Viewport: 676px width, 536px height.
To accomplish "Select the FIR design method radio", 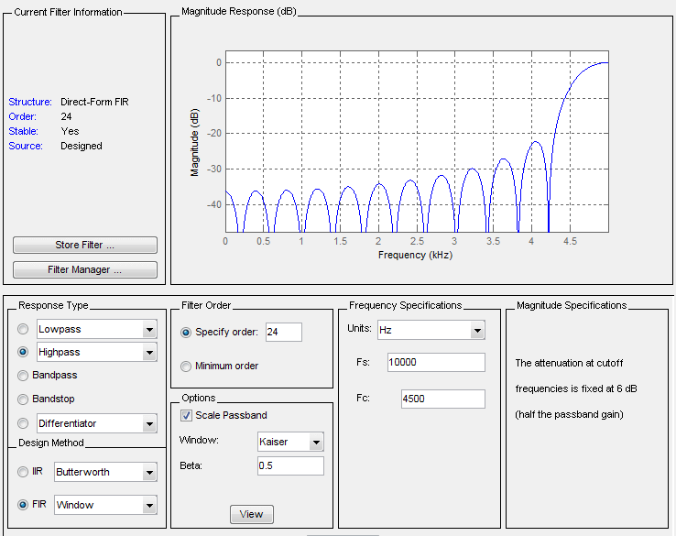I will pos(24,505).
